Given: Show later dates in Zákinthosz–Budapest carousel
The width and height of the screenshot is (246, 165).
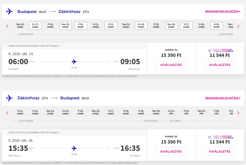Looking at the screenshot, I should click(238, 113).
